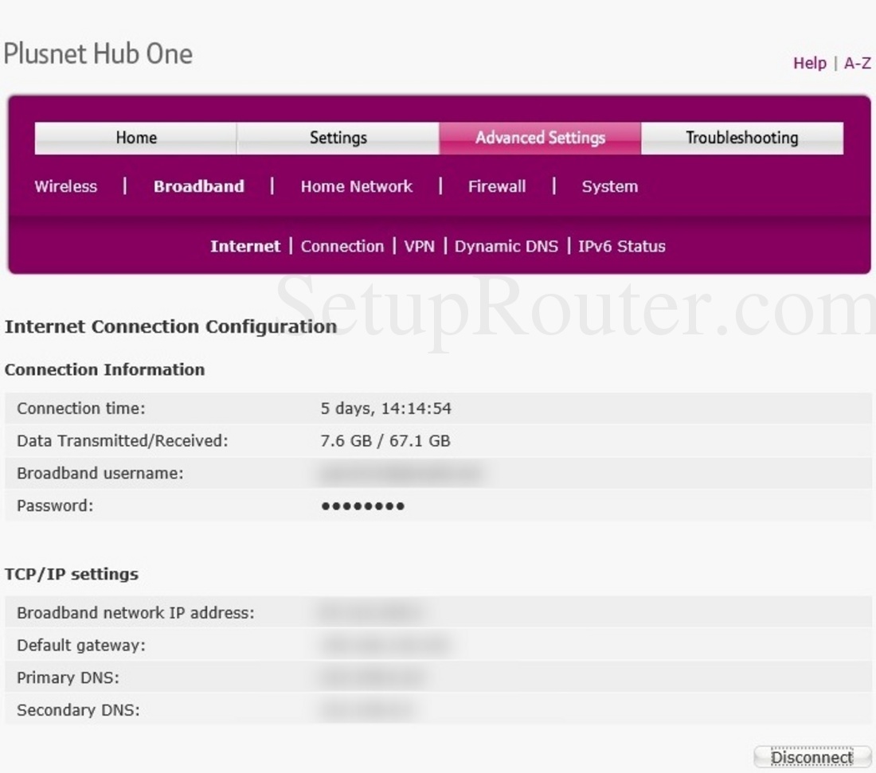Viewport: 876px width, 773px height.
Task: Open the Connection subsection
Action: tap(342, 246)
